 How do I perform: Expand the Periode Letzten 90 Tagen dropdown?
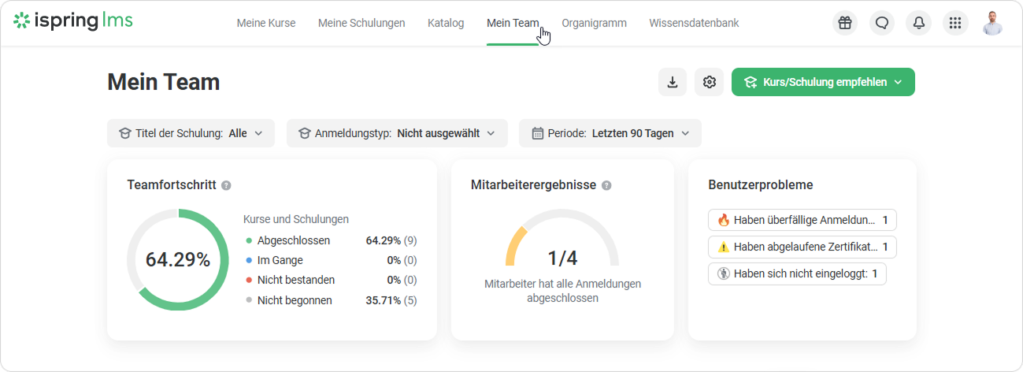tap(610, 133)
